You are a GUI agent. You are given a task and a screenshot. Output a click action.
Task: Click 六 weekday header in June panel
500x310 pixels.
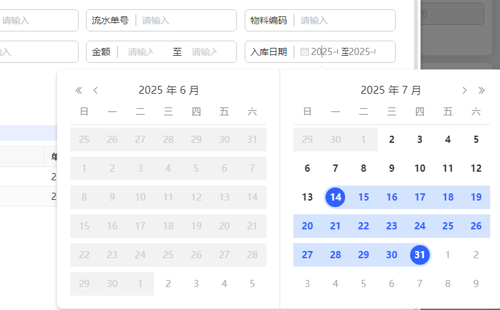tap(252, 111)
